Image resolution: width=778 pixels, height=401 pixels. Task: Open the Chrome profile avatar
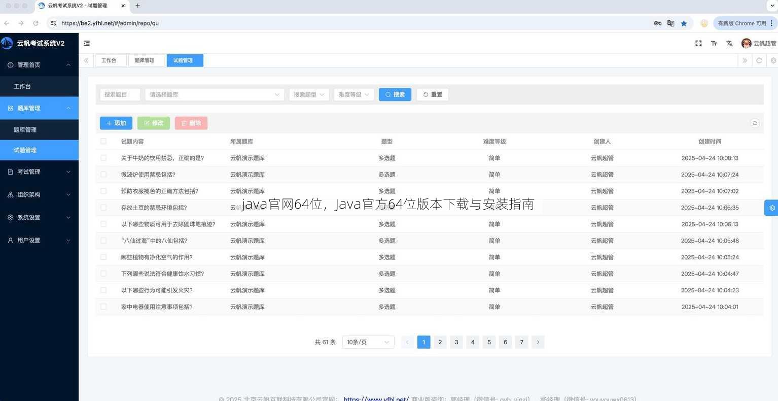(704, 23)
